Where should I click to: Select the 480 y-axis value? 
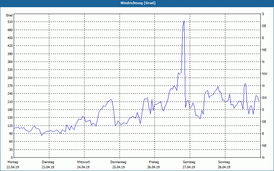[10, 30]
